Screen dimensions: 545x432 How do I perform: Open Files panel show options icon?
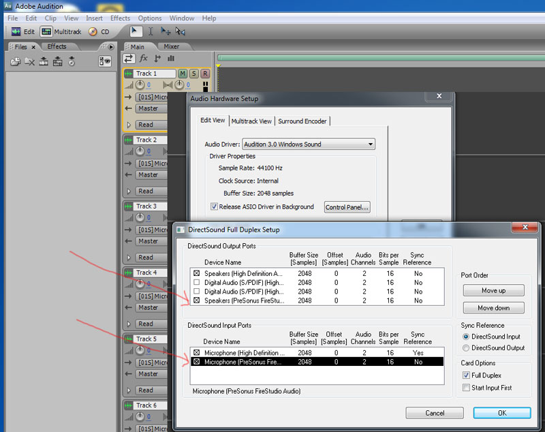(105, 61)
